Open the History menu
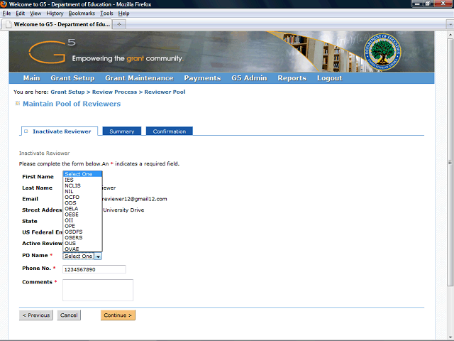This screenshot has width=454, height=341. pos(55,13)
